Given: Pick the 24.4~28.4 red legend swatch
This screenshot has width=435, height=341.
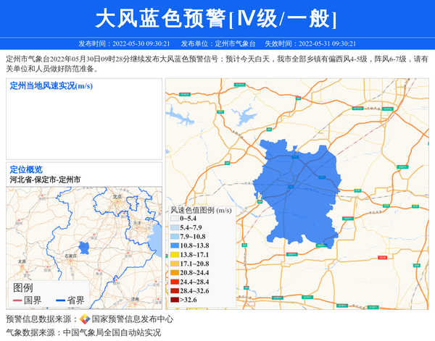Looking at the screenshot, I should [x=175, y=282].
